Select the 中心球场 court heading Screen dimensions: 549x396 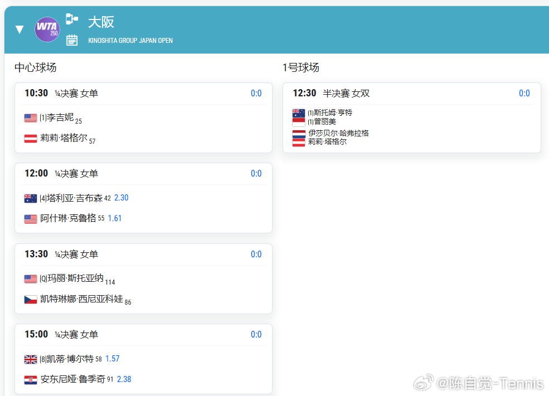tap(35, 67)
